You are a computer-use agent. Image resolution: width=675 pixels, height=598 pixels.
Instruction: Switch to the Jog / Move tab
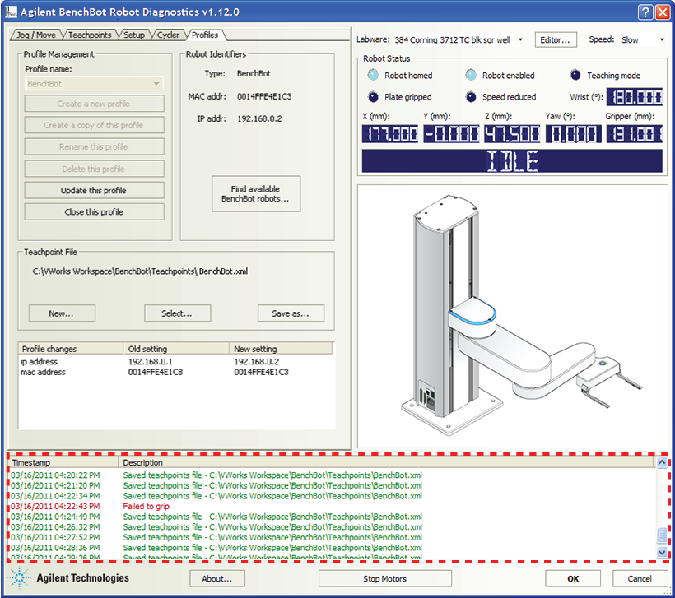pos(35,35)
